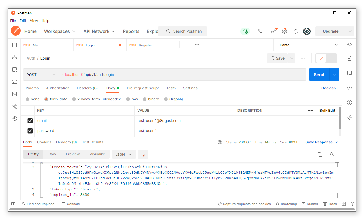The image size is (362, 218).
Task: Search within the response body
Action: pos(332,154)
